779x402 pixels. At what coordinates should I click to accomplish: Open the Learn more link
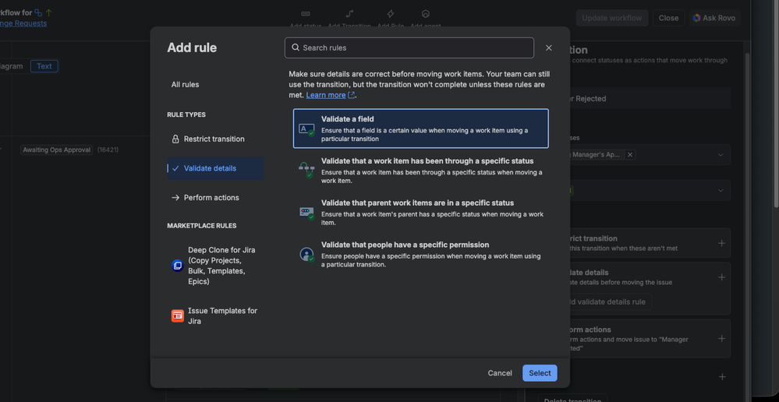point(326,95)
